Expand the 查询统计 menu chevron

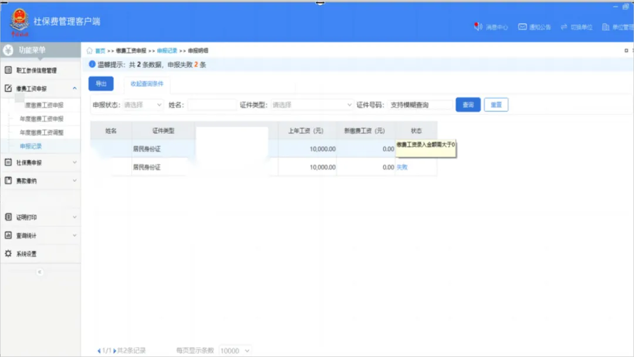pyautogui.click(x=75, y=235)
